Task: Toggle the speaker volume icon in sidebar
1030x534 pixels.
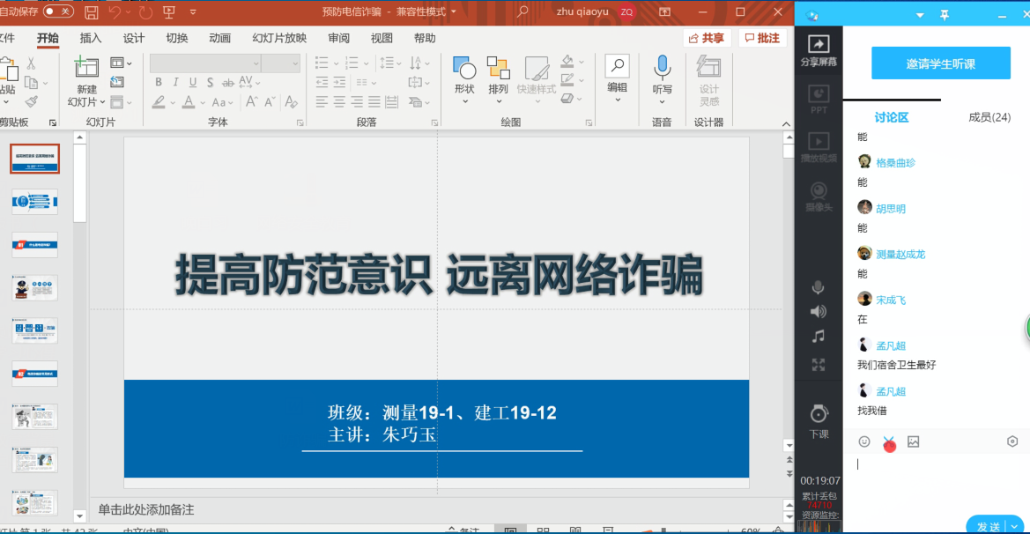Action: pos(819,311)
